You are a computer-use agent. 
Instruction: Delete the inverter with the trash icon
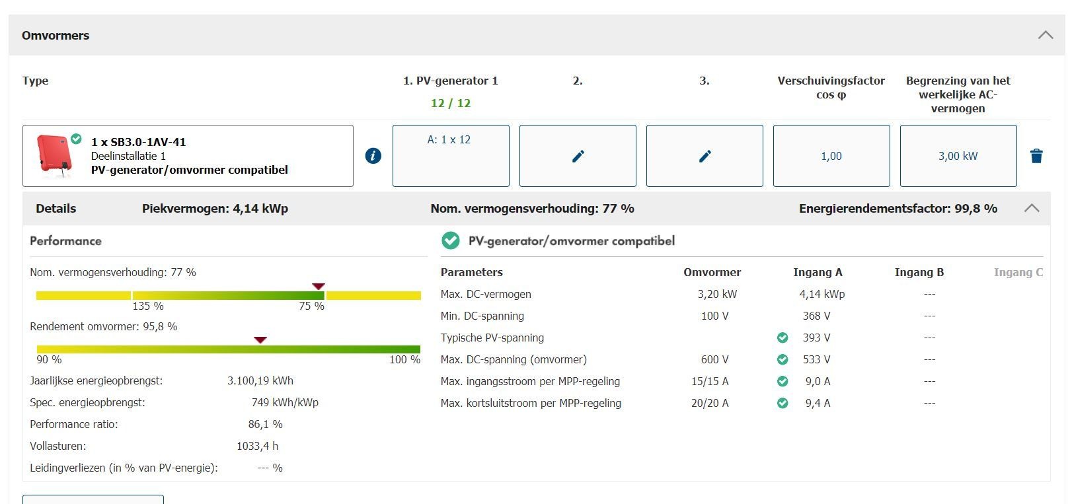point(1036,156)
